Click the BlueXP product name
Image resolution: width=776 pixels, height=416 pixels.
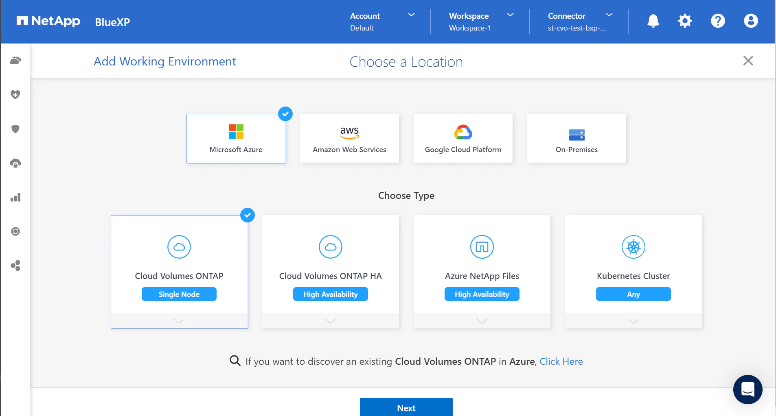[112, 22]
